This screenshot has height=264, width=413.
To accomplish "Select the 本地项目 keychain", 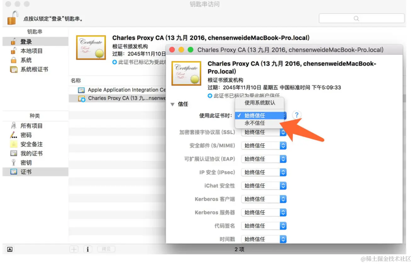I will (35, 51).
